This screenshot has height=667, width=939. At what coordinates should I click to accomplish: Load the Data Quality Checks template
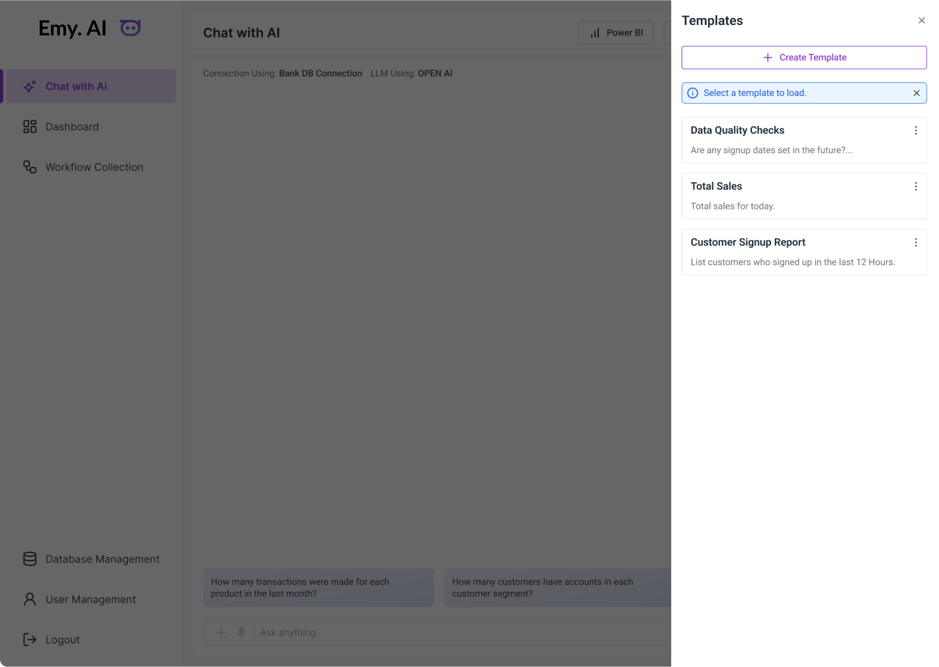[793, 140]
